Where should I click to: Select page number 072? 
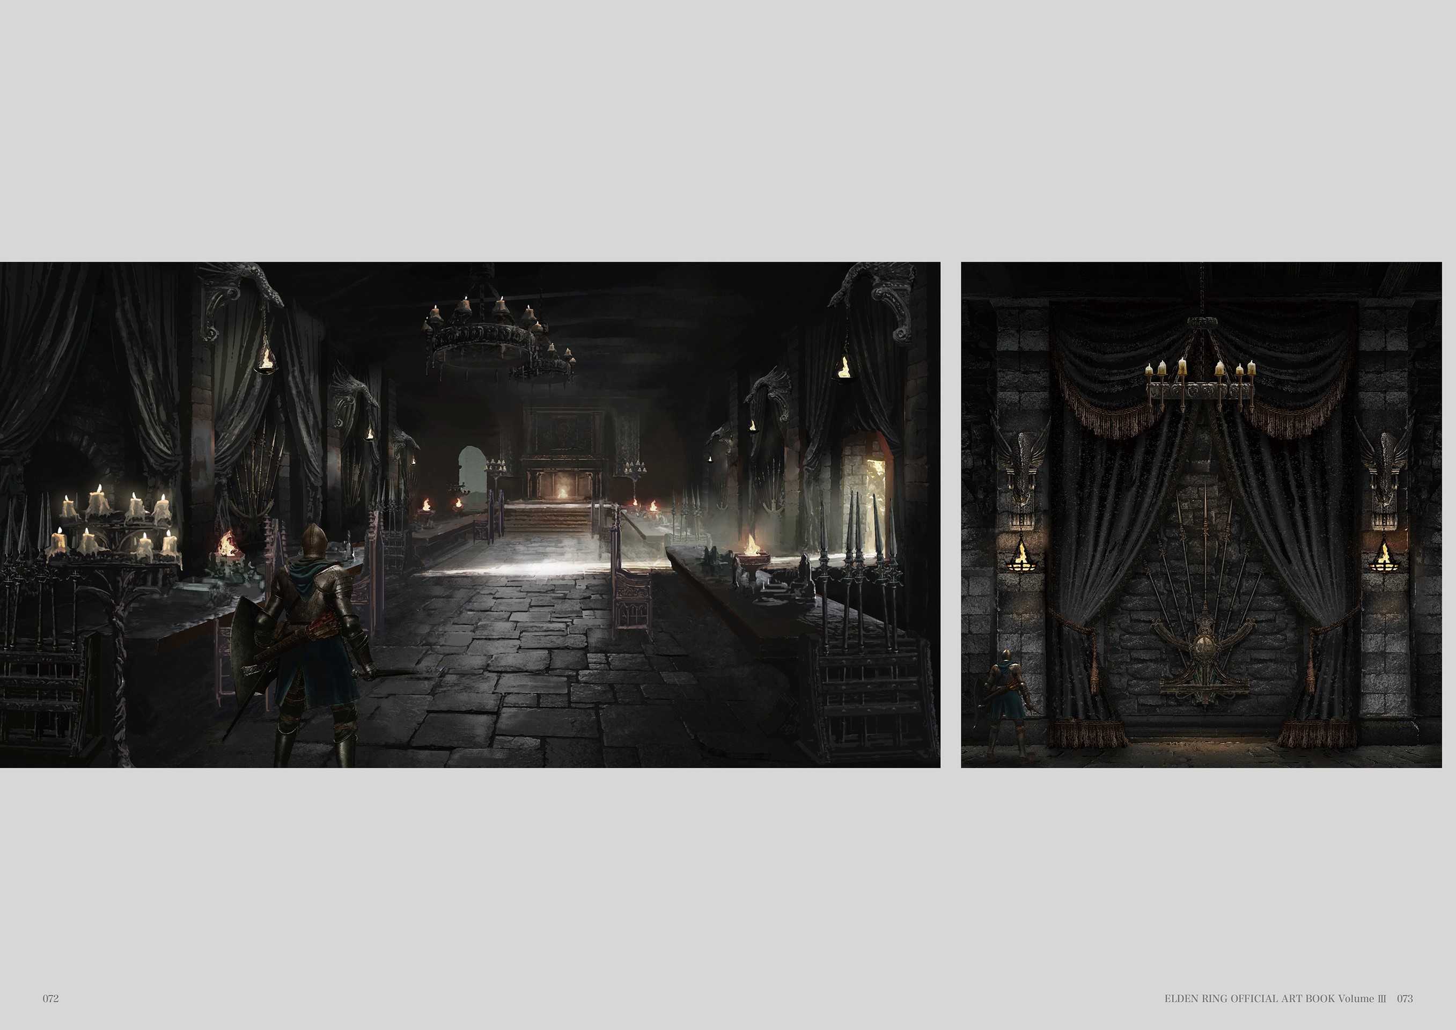pos(51,998)
